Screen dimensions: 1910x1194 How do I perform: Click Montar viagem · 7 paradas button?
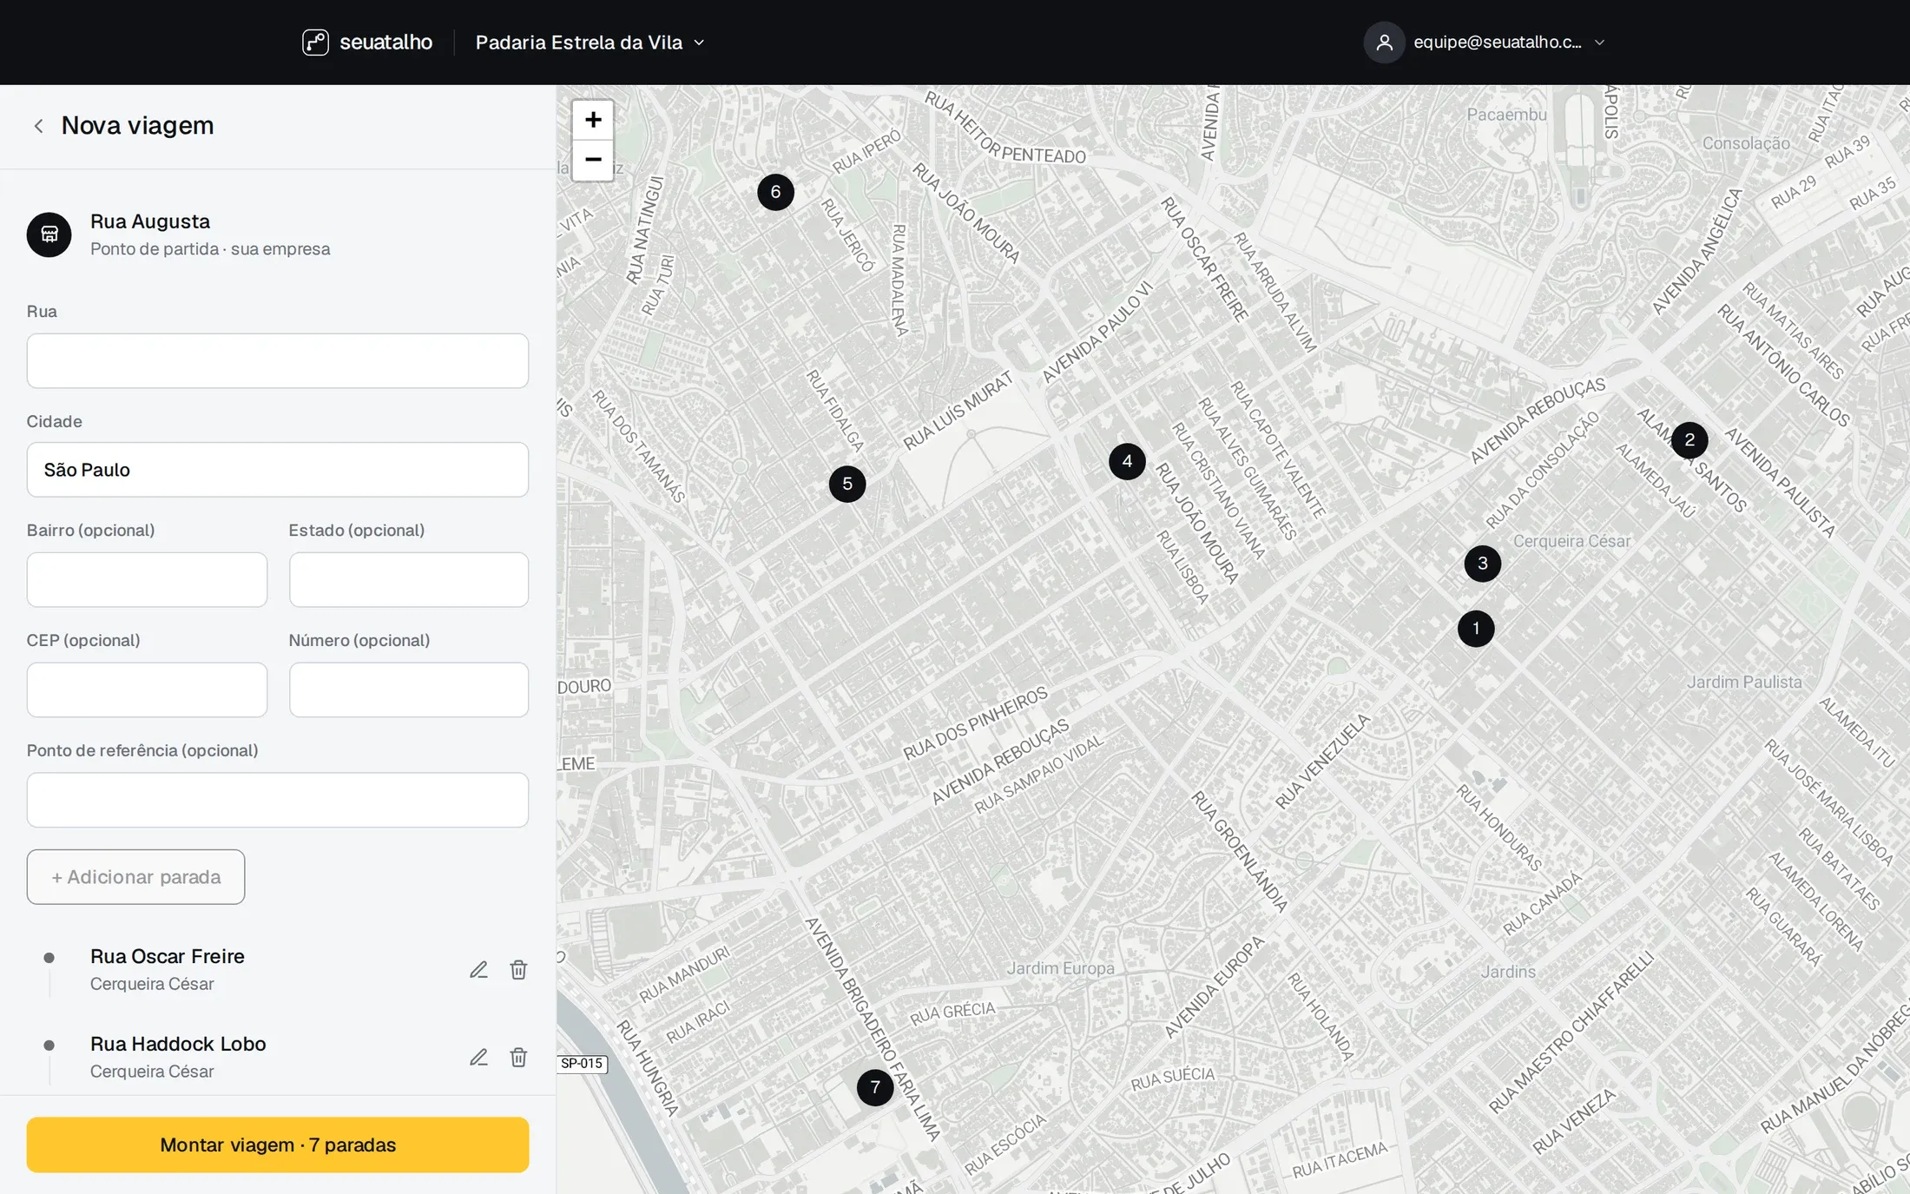[277, 1145]
